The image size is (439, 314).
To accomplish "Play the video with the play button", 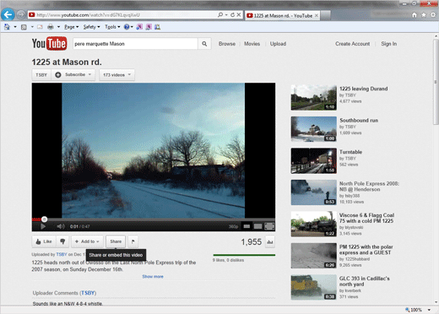I will tap(43, 226).
